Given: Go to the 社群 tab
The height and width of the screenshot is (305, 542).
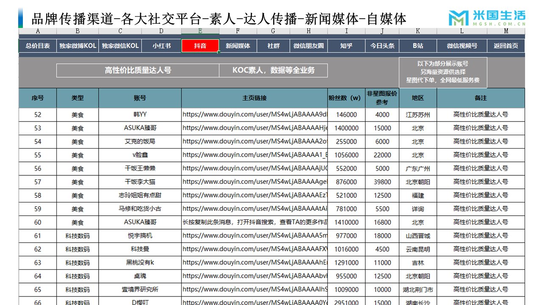Looking at the screenshot, I should [x=273, y=46].
